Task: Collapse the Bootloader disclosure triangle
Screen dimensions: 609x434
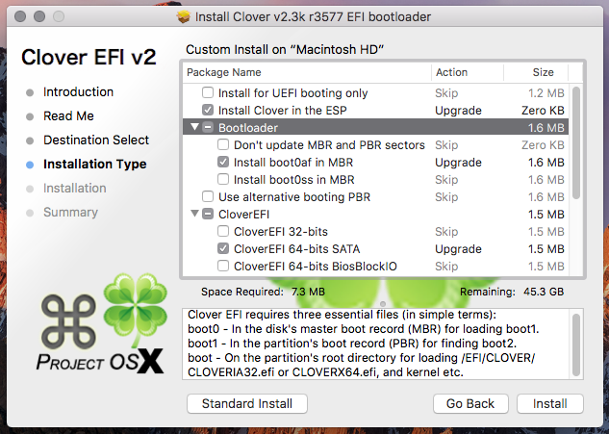Action: coord(194,127)
